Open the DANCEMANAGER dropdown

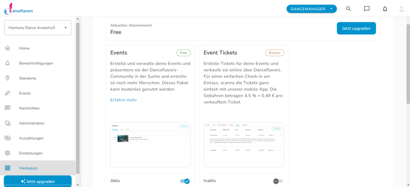point(312,9)
